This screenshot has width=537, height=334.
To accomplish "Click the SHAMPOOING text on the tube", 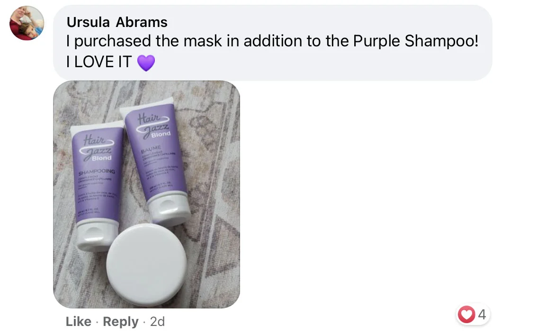I will (97, 171).
